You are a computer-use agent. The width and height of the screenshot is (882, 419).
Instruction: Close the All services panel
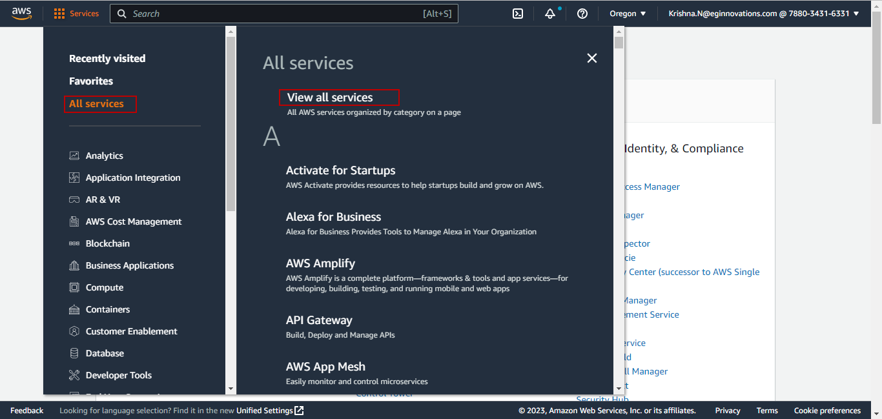[x=592, y=58]
